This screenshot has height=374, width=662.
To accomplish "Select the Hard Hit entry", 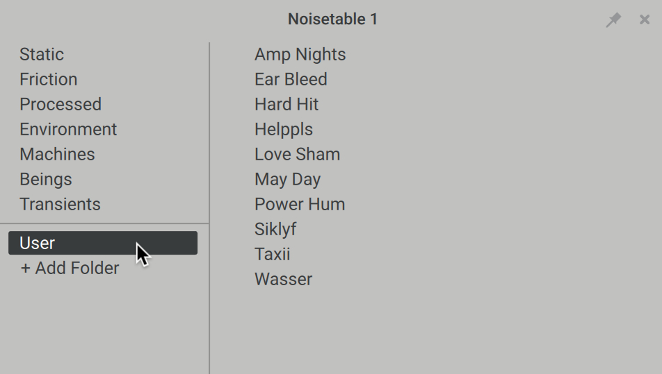I will pyautogui.click(x=286, y=104).
